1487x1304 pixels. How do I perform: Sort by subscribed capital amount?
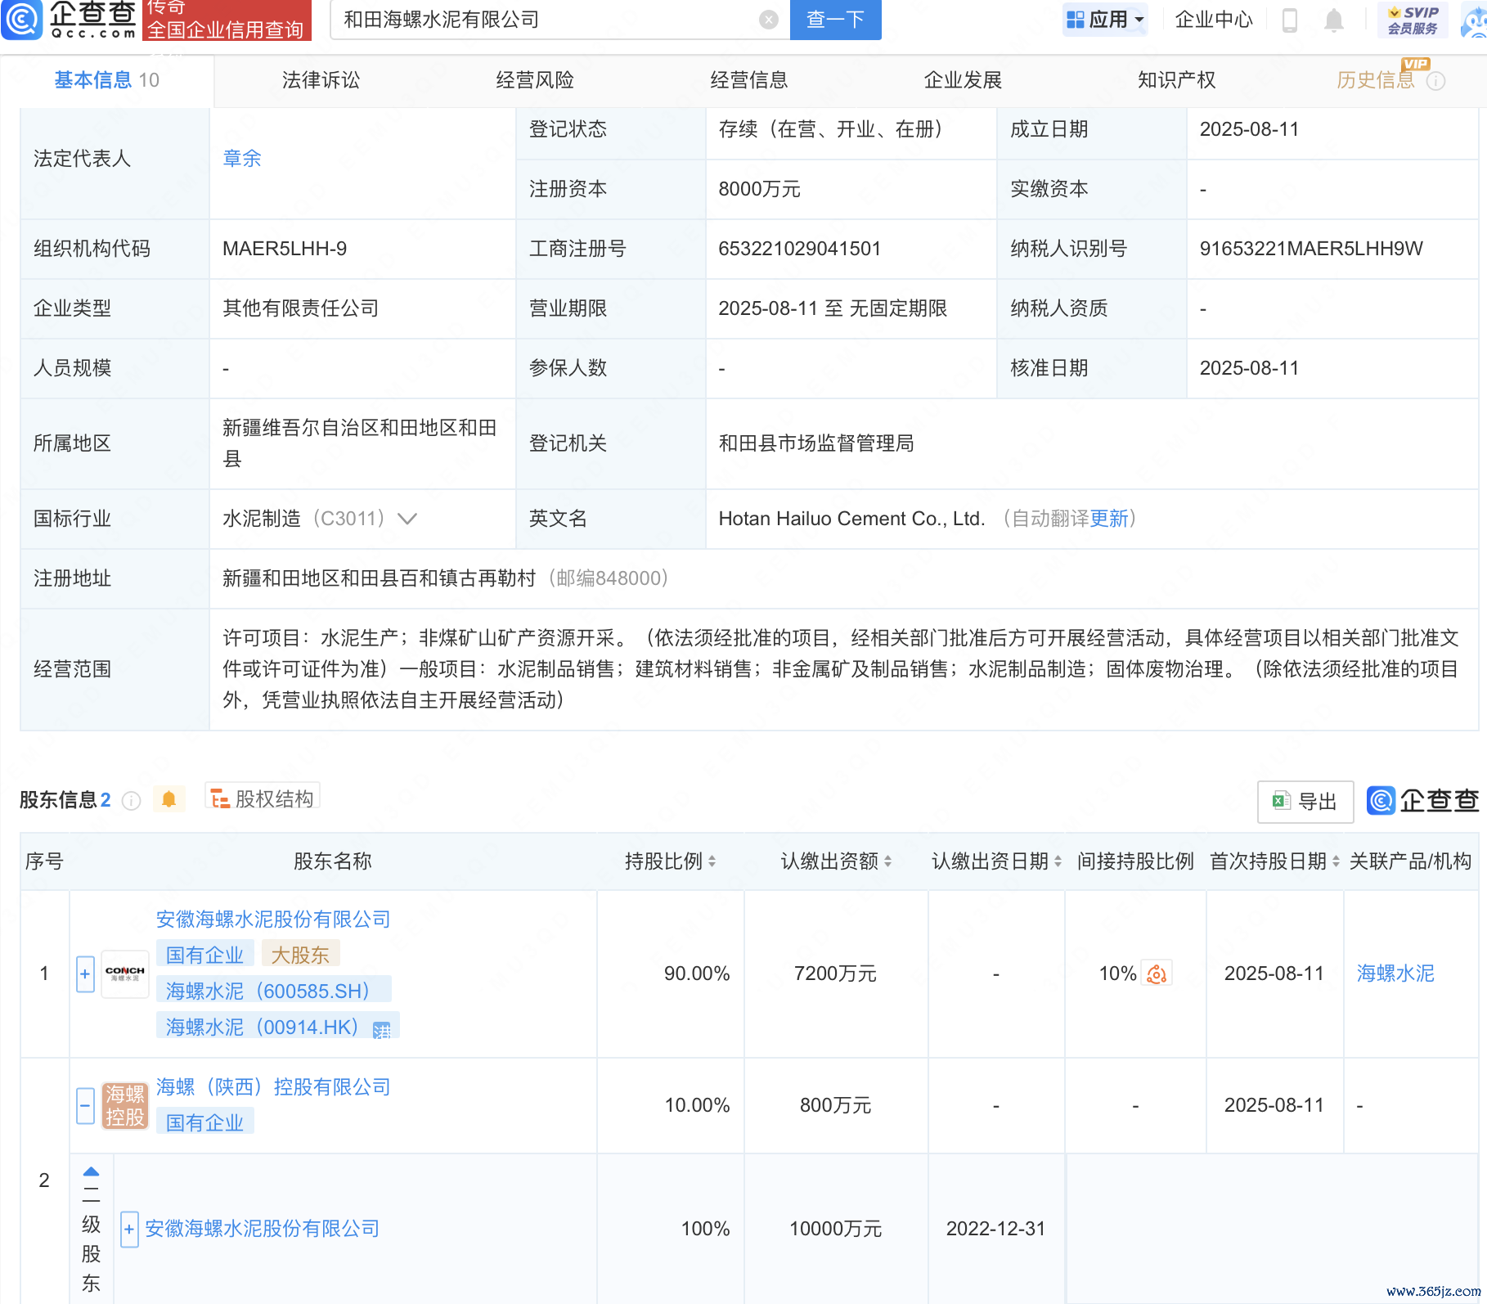click(x=888, y=861)
